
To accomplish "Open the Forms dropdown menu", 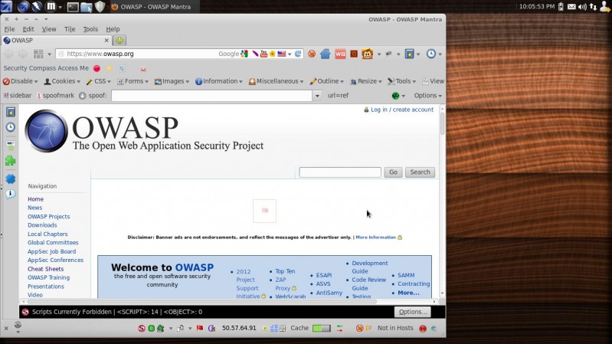I will pos(133,81).
